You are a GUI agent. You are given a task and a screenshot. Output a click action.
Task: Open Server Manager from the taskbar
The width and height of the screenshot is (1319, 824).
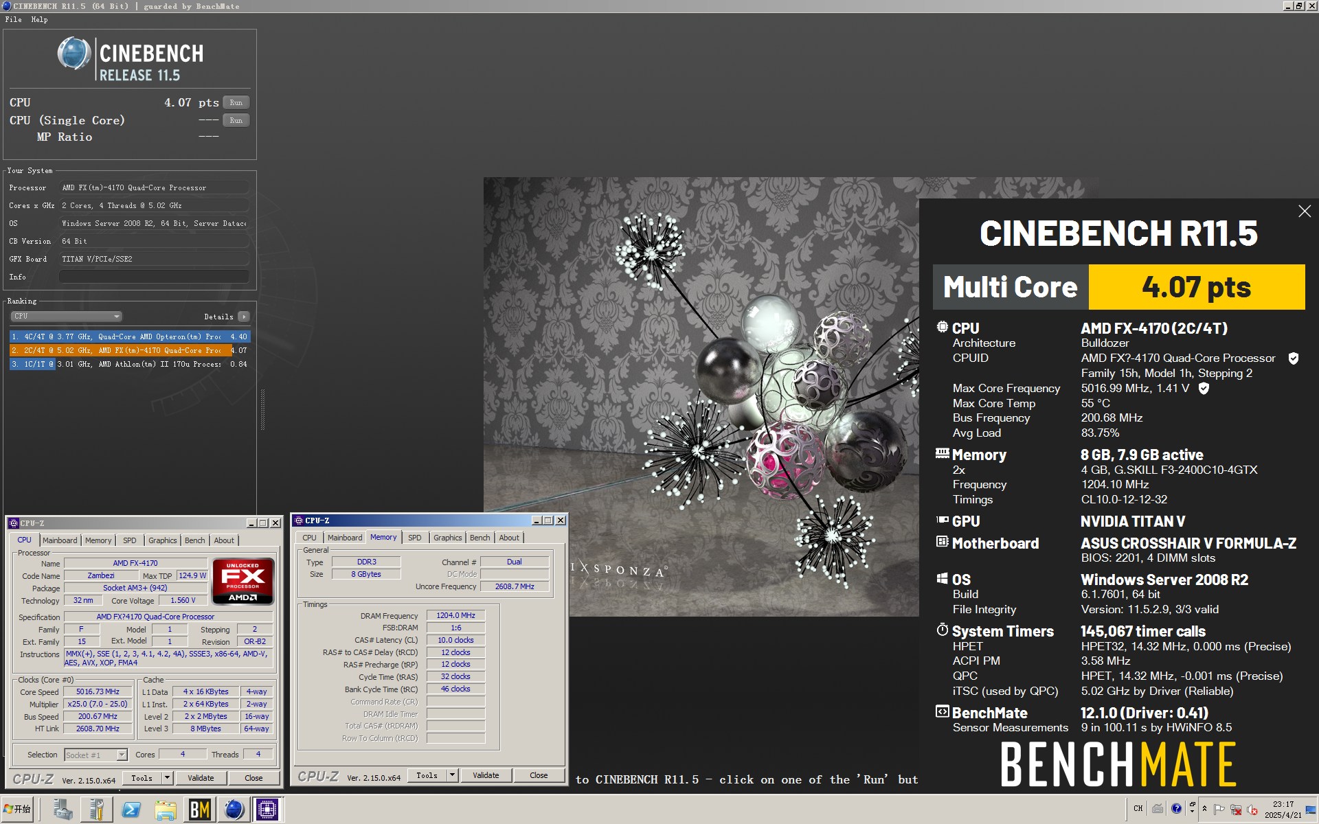pos(63,810)
